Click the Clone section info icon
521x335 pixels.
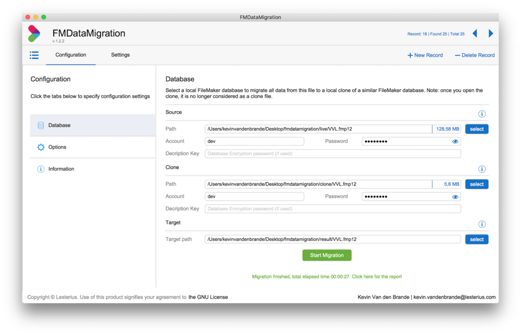[482, 169]
